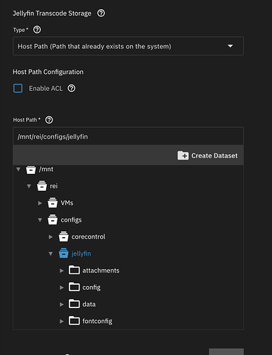This screenshot has height=355, width=272.
Task: Open help for Jellyfin Transcode Storage
Action: click(x=101, y=13)
